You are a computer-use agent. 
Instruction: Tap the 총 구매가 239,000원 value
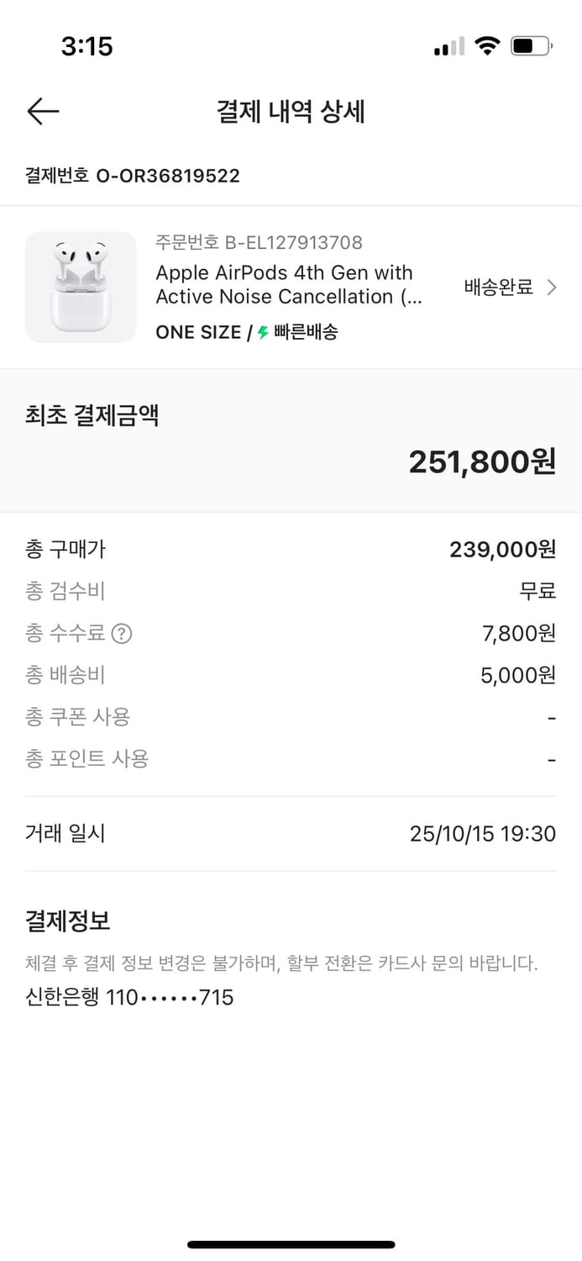point(502,550)
